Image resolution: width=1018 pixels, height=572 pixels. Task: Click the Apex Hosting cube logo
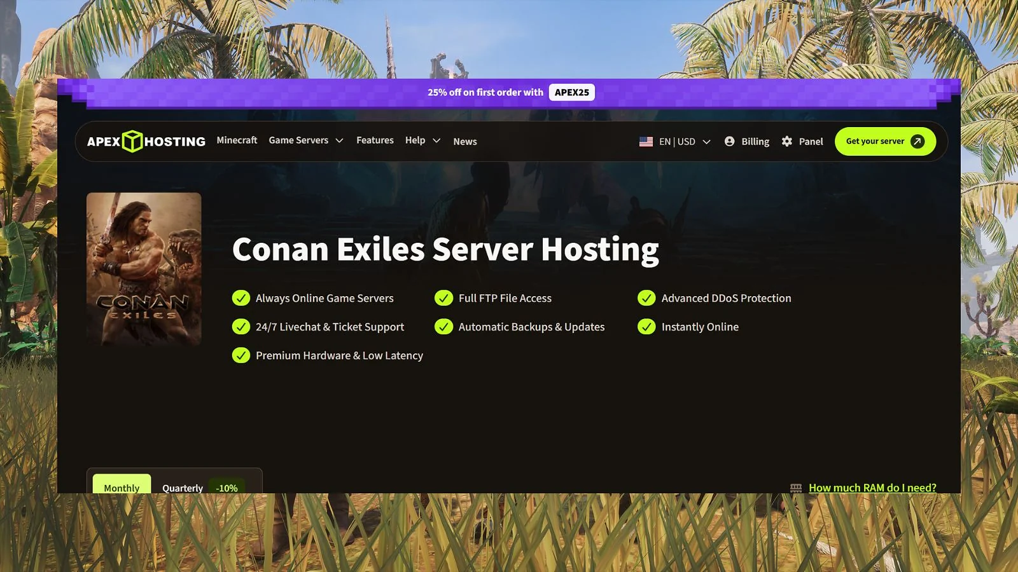[132, 141]
